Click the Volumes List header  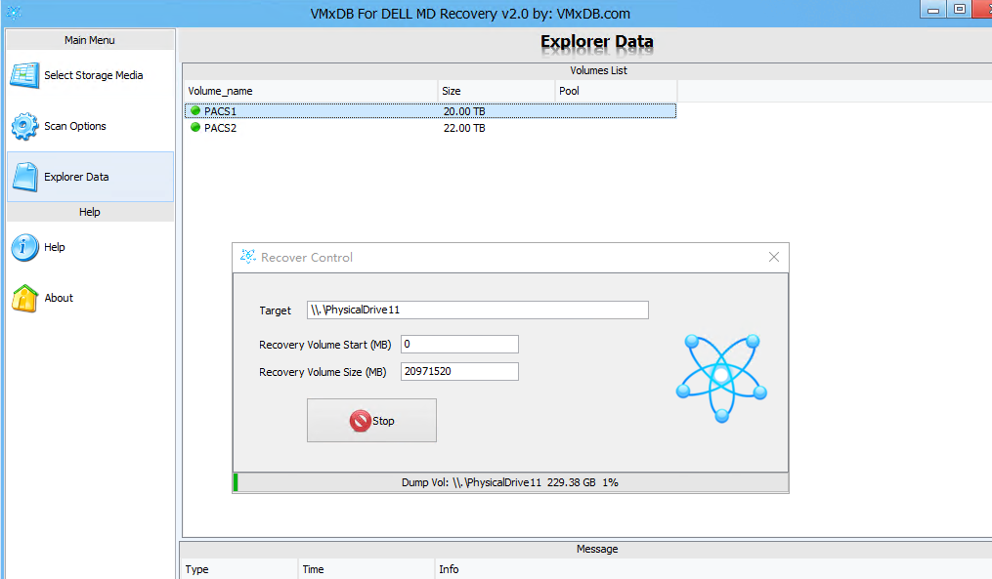tap(598, 70)
